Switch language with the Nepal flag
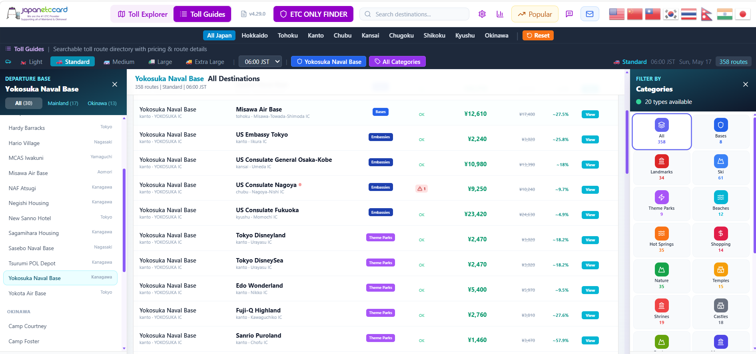Image resolution: width=756 pixels, height=354 pixels. 707,14
